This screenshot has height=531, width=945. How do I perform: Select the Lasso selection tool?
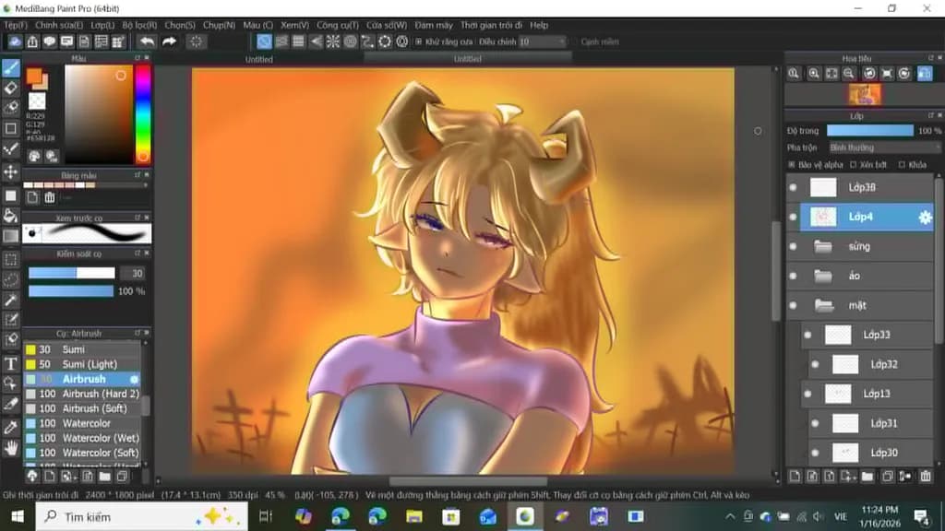[x=11, y=279]
